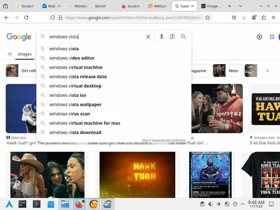Select the All results tab
The height and width of the screenshot is (210, 280).
coord(10,54)
